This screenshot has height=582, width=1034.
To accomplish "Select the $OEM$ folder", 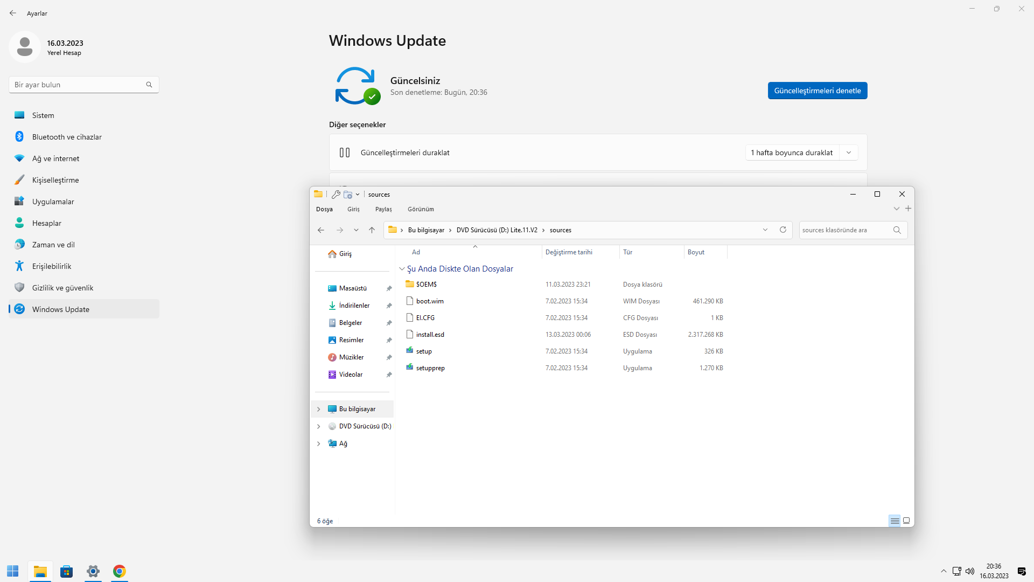I will (564, 285).
